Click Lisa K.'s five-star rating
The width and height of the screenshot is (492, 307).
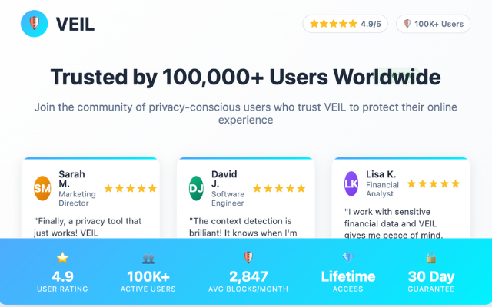(433, 183)
